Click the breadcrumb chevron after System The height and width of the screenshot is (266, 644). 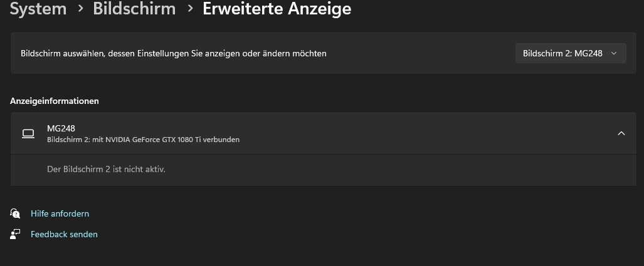80,9
